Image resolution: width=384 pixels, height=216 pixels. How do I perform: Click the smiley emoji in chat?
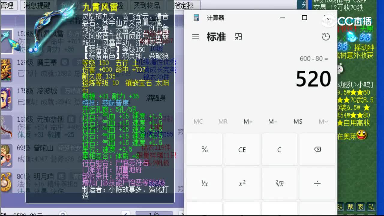click(362, 135)
